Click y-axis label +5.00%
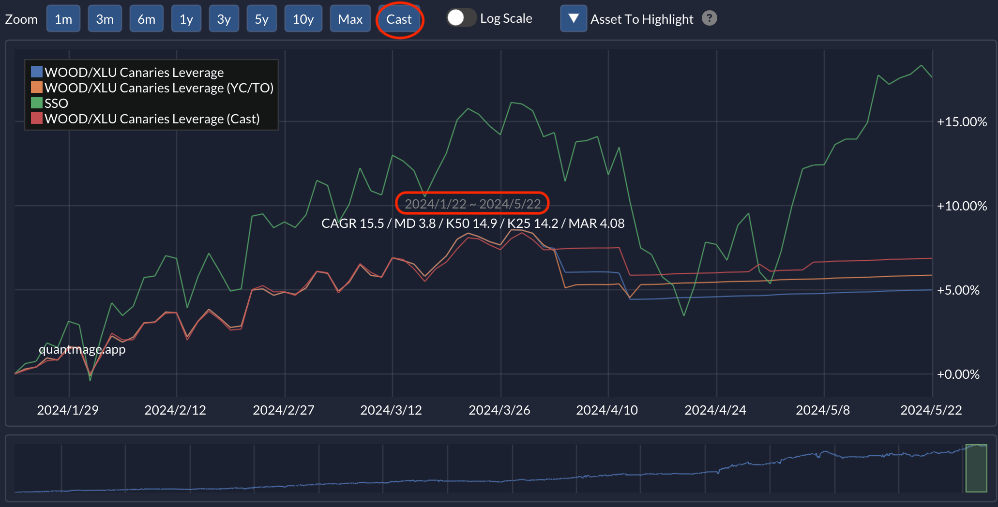The image size is (998, 507). click(958, 290)
